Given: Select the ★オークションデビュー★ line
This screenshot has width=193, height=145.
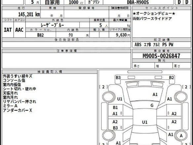Looking at the screenshot, I should 154,14.
